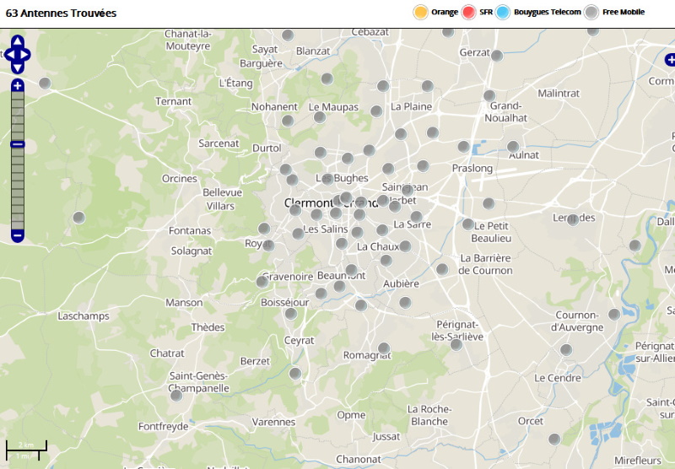This screenshot has height=469, width=675.
Task: Zoom out with the minus button
Action: (17, 235)
